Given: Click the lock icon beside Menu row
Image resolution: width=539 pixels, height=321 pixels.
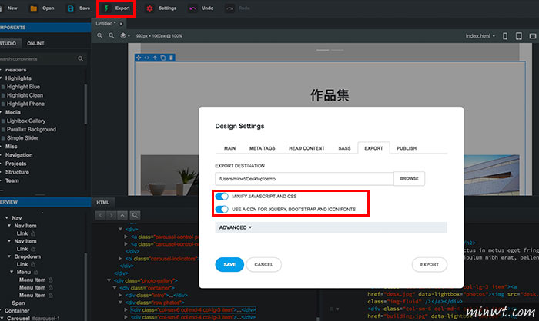Looking at the screenshot, I should click(35, 272).
